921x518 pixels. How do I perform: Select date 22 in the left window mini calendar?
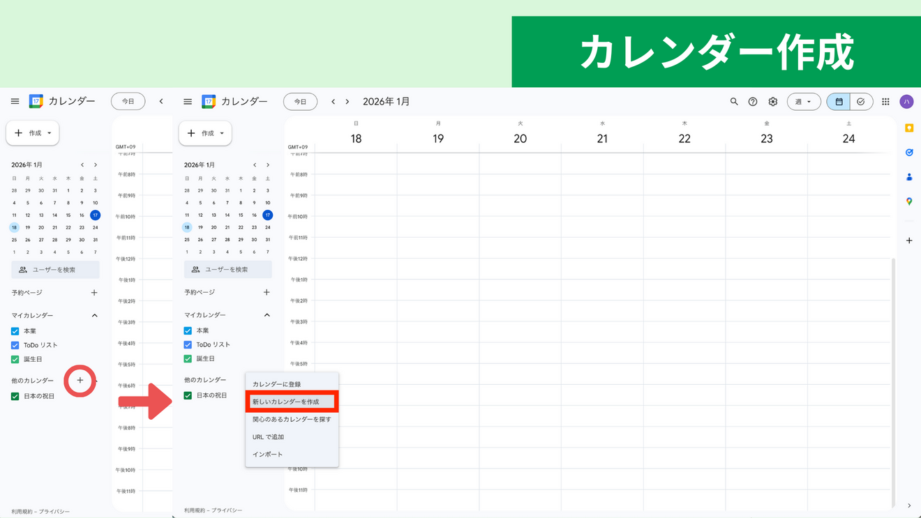pos(68,227)
